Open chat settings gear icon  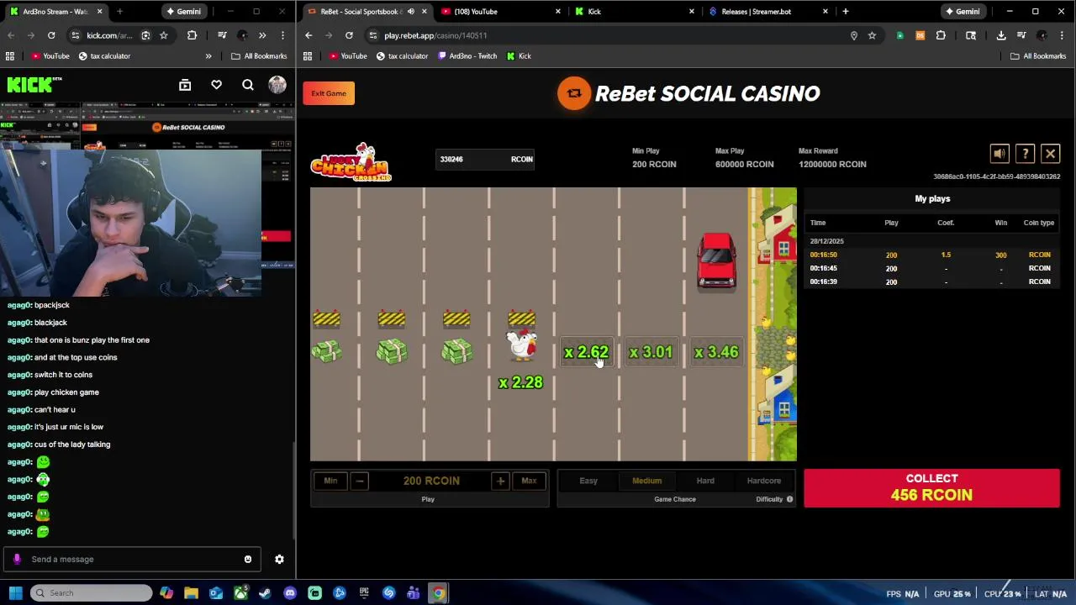click(279, 559)
